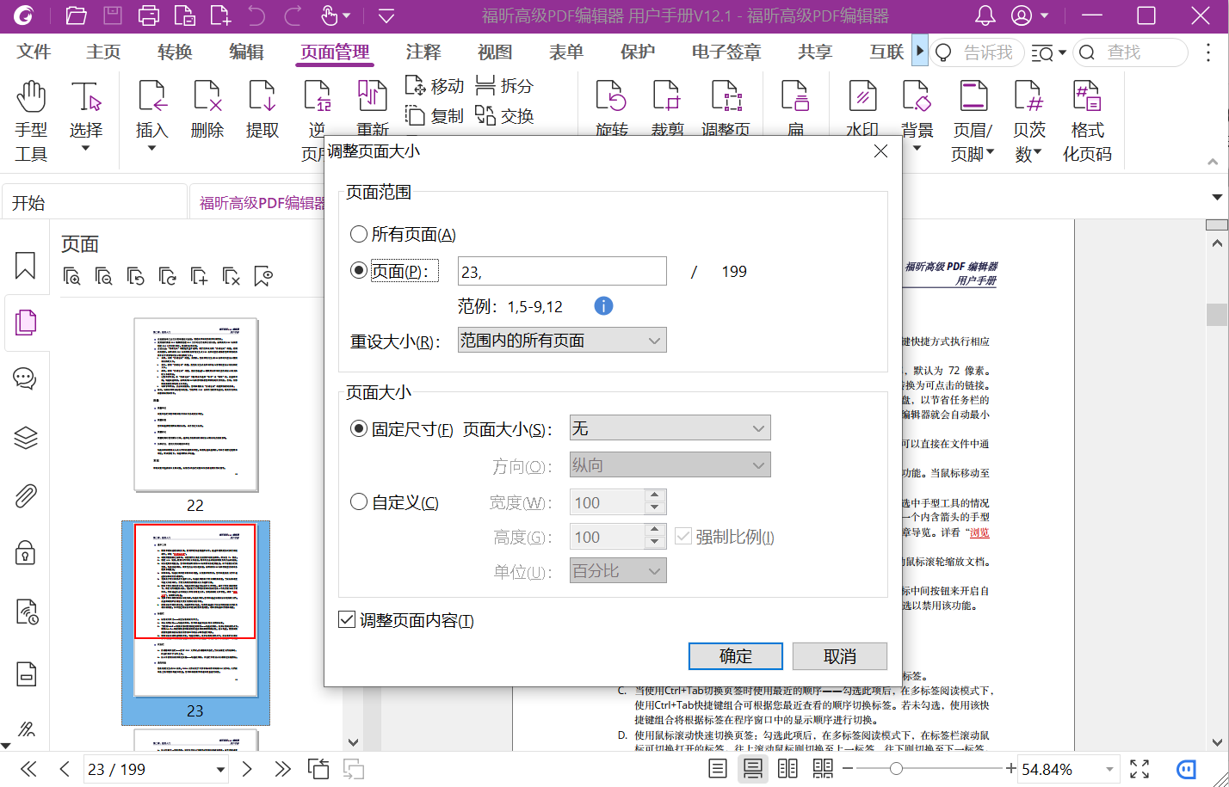Open the 重设大小 dropdown
This screenshot has height=787, width=1229.
562,341
